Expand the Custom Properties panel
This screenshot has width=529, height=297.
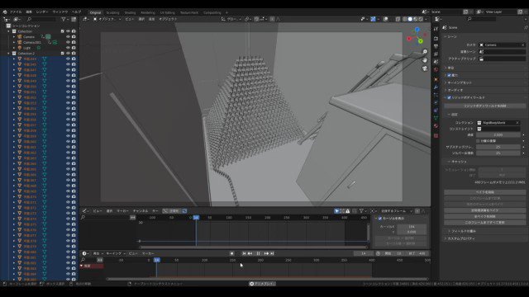pos(461,238)
